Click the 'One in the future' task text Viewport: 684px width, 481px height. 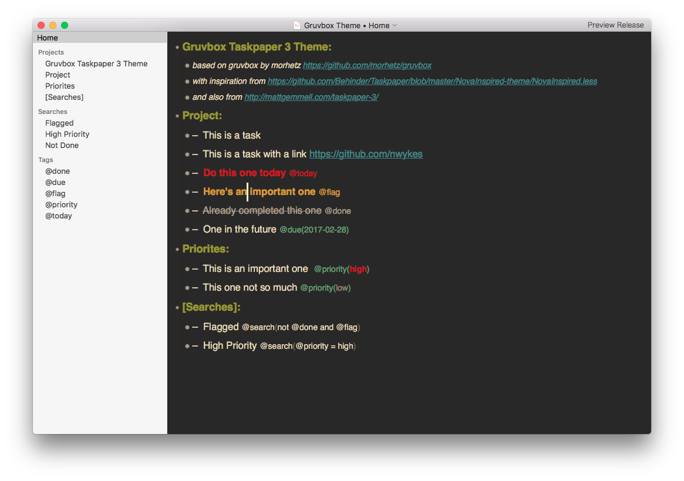[x=240, y=229]
